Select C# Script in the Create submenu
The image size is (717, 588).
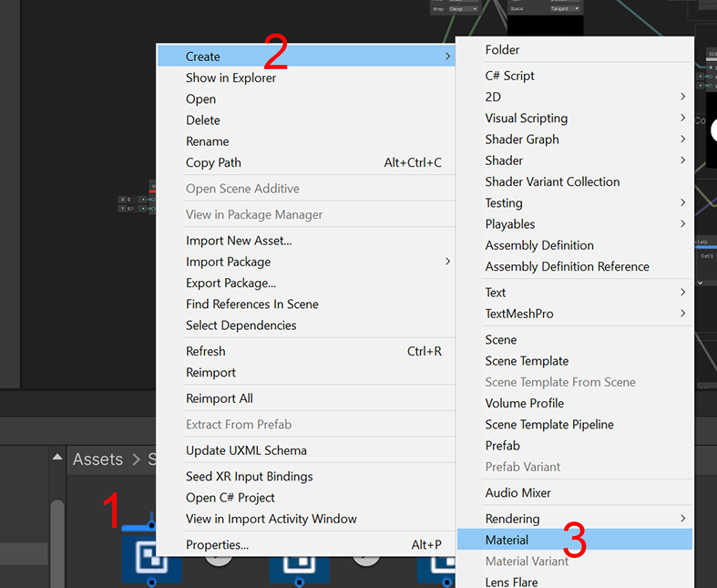pos(509,76)
